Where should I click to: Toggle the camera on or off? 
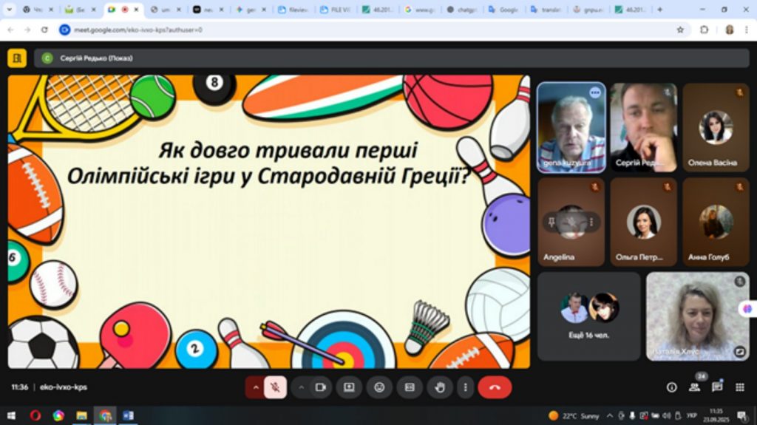tap(321, 387)
